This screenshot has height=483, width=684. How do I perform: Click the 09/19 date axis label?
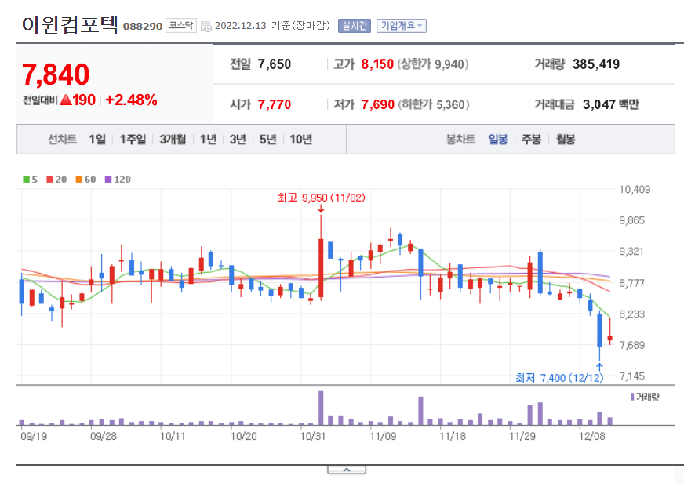click(34, 437)
